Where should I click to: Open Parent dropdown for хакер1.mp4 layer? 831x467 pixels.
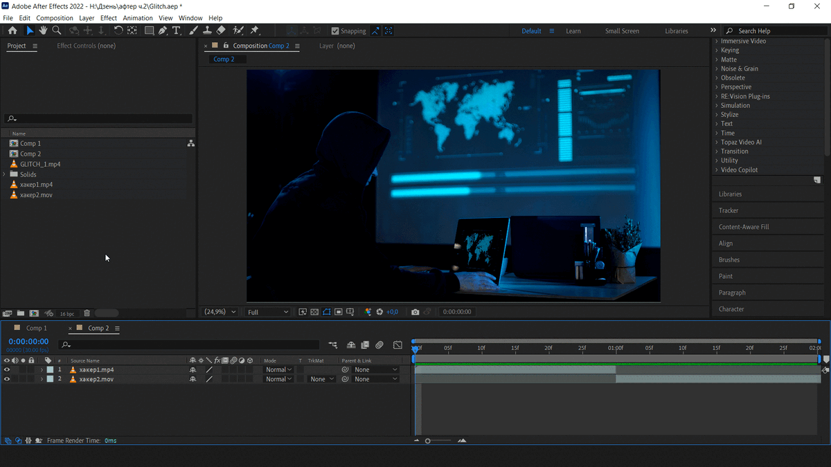tap(376, 369)
